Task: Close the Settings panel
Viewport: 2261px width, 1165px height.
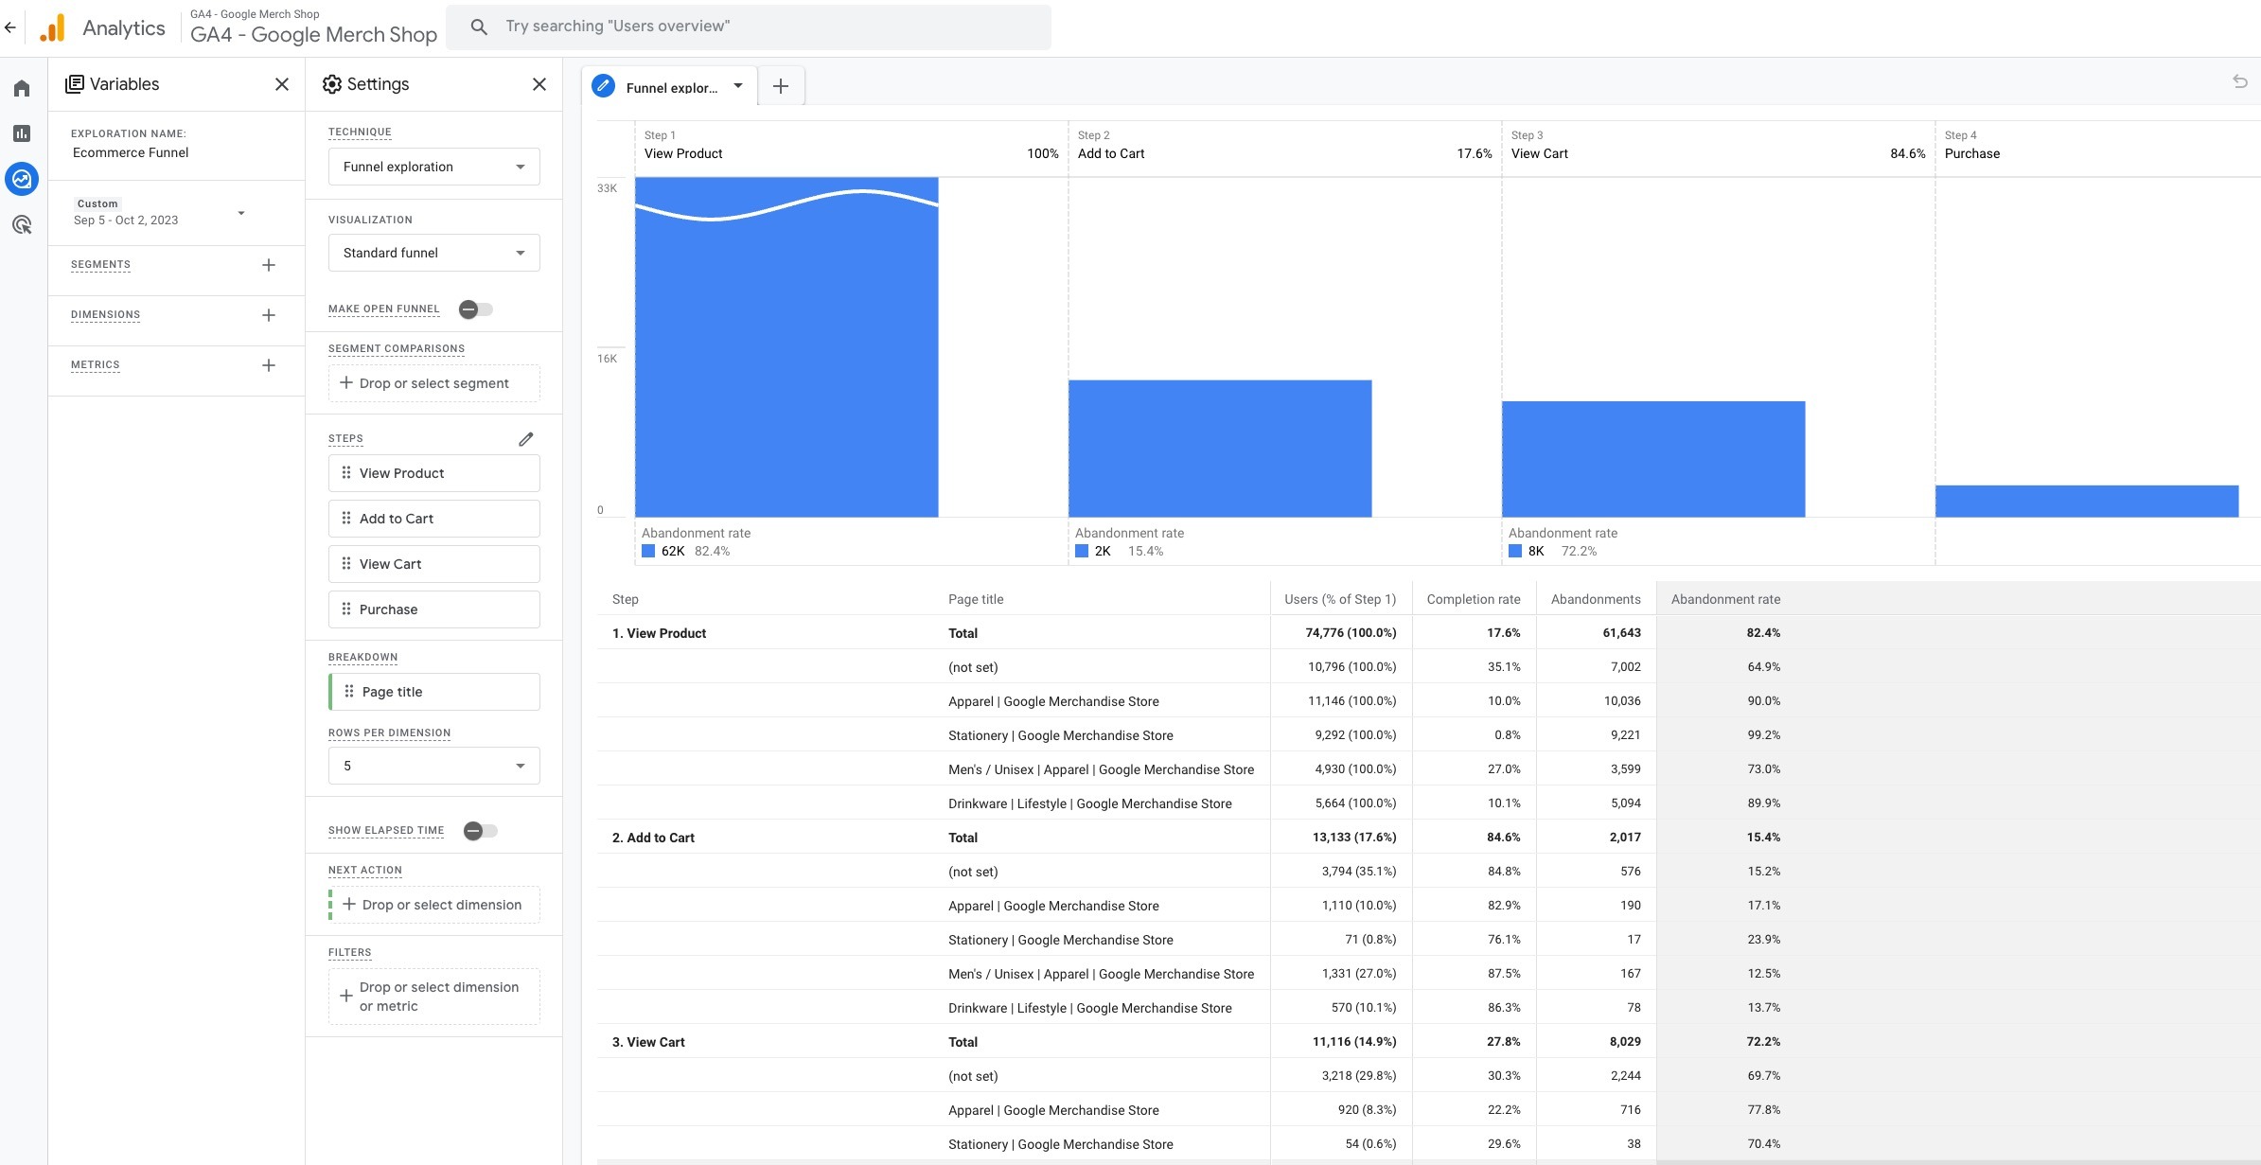Action: [x=539, y=84]
